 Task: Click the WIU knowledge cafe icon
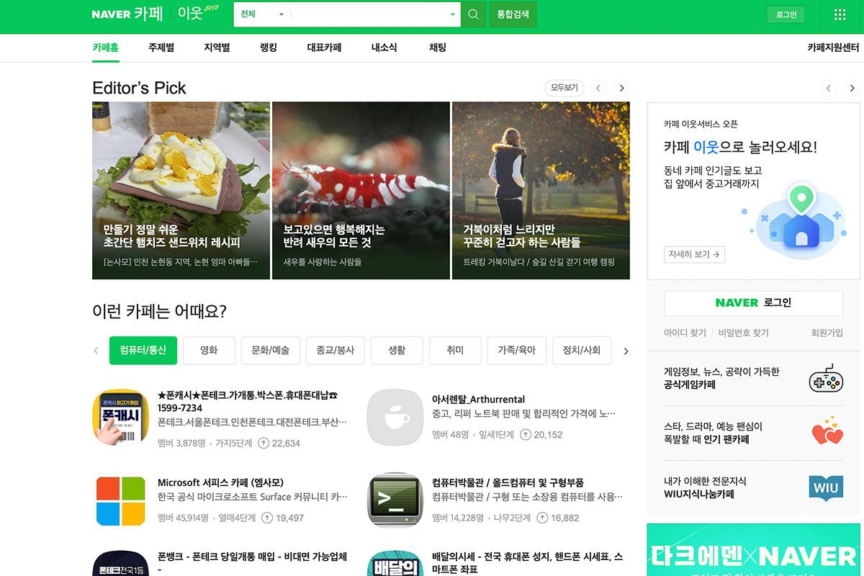825,487
